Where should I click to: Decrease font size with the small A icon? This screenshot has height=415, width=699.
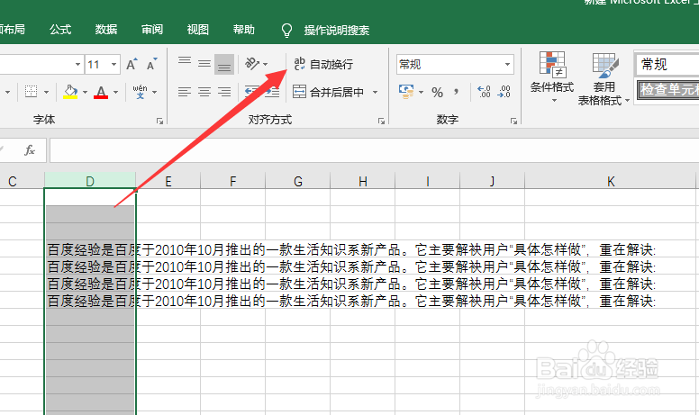[152, 65]
